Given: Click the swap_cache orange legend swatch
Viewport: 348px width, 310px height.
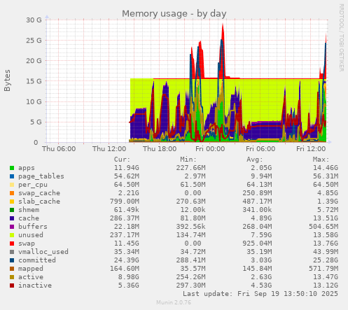Looking at the screenshot, I should pos(12,193).
